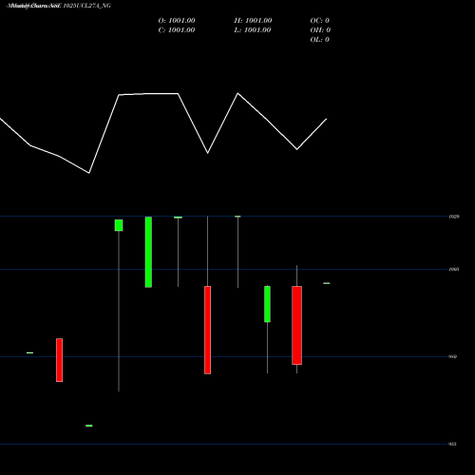Click the OL: 0 readout
475x475 pixels.
point(320,40)
